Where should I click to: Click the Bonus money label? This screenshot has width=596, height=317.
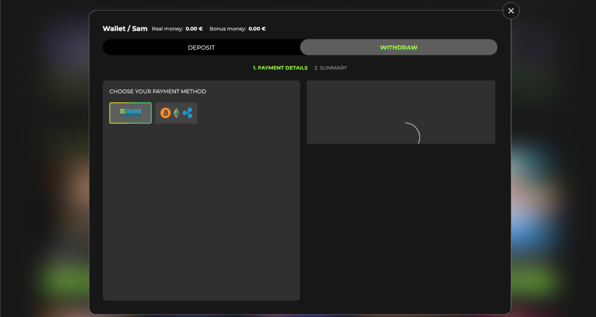(x=228, y=29)
